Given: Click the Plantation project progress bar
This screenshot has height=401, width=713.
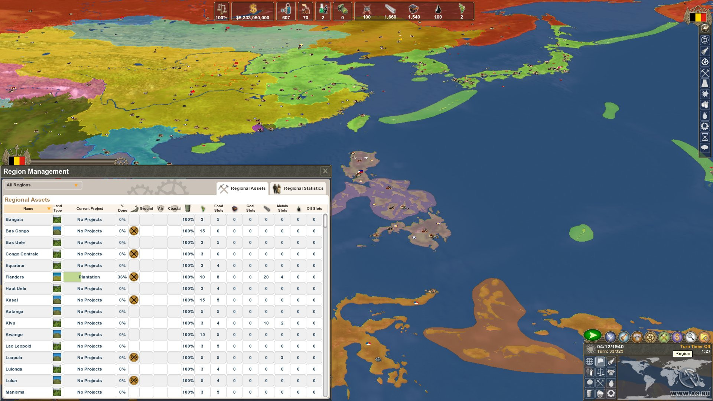Looking at the screenshot, I should (x=89, y=277).
